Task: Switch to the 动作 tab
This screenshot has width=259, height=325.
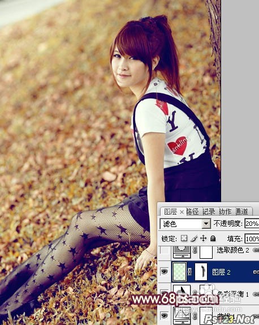Action: (x=225, y=212)
